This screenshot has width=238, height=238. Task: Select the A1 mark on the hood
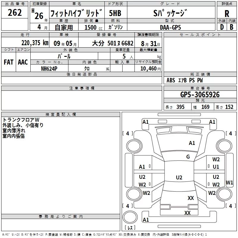192,143
